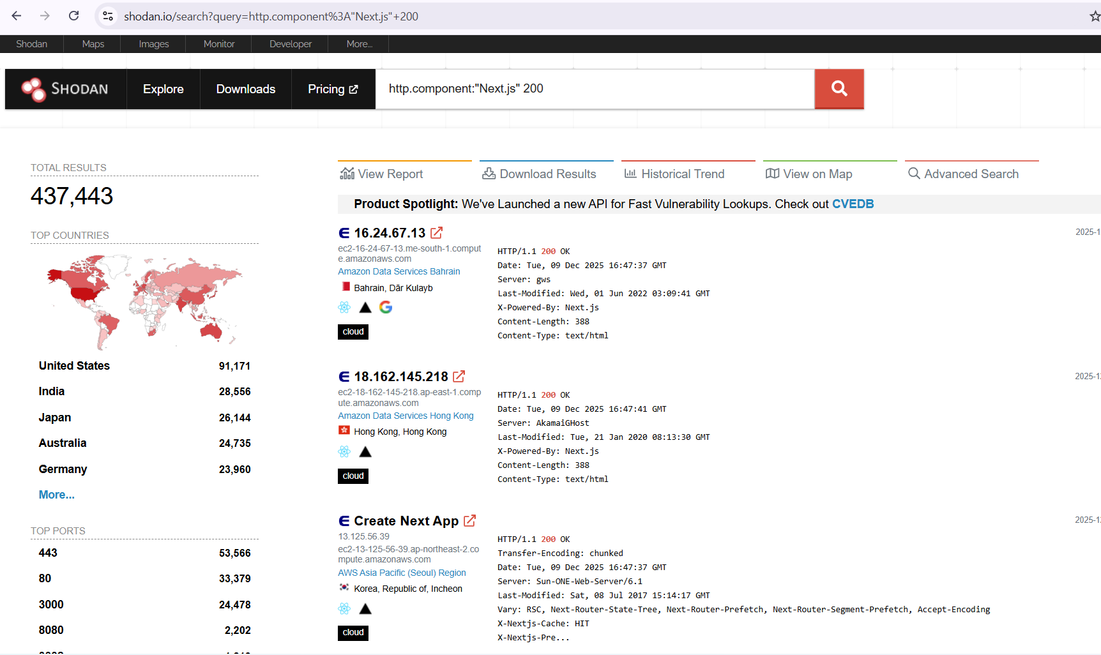This screenshot has width=1101, height=655.
Task: Click the red search magnifier button
Action: click(839, 89)
